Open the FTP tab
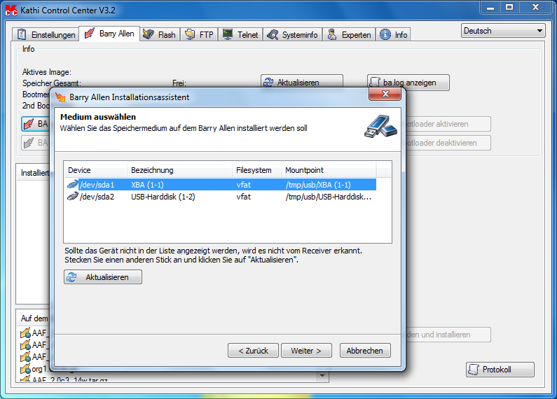 click(x=199, y=34)
